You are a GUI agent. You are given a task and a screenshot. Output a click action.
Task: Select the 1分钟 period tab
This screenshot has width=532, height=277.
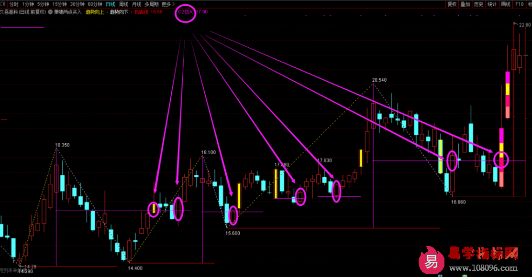point(29,4)
